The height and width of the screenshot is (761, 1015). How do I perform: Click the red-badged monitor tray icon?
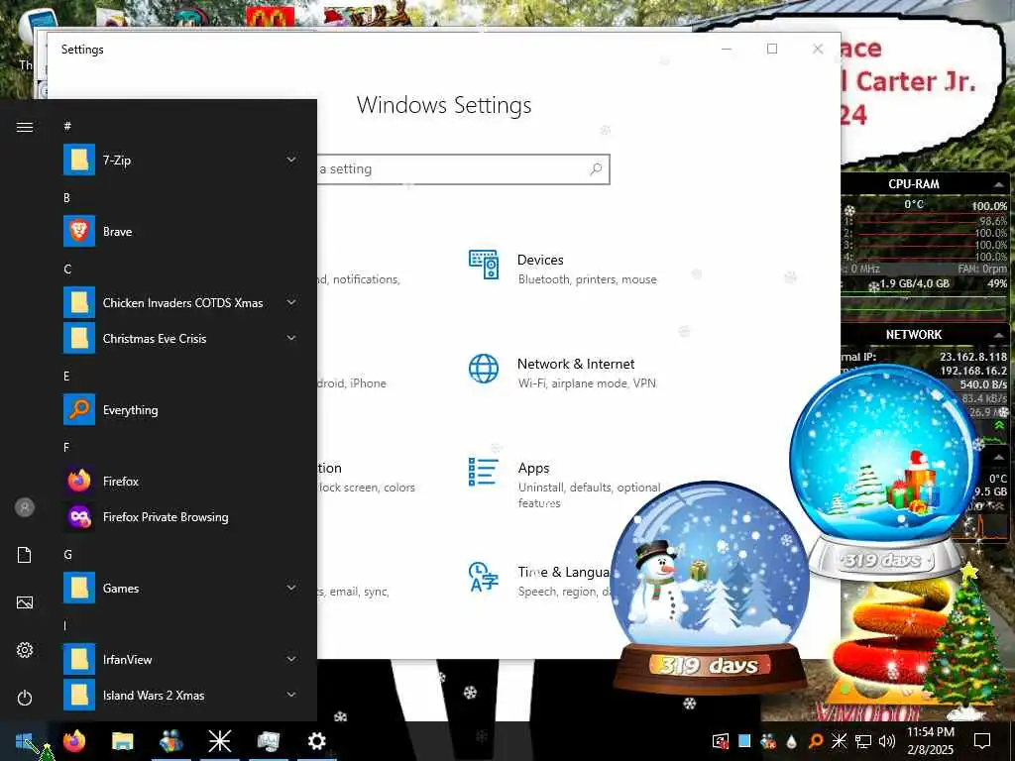click(x=721, y=741)
